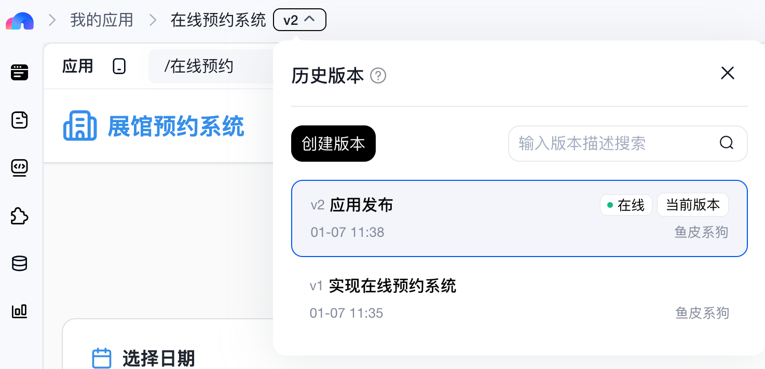Click the search magnifier icon
Screen dimensions: 765x369
click(727, 143)
